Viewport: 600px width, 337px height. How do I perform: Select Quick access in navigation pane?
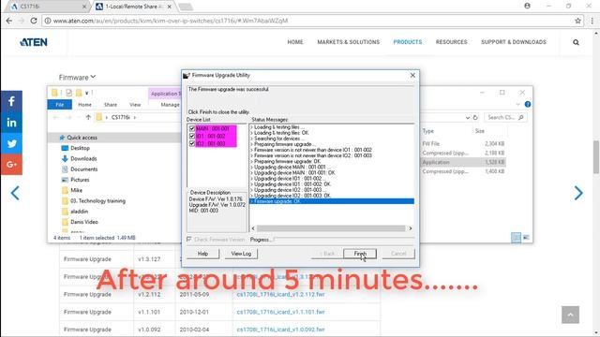click(82, 138)
